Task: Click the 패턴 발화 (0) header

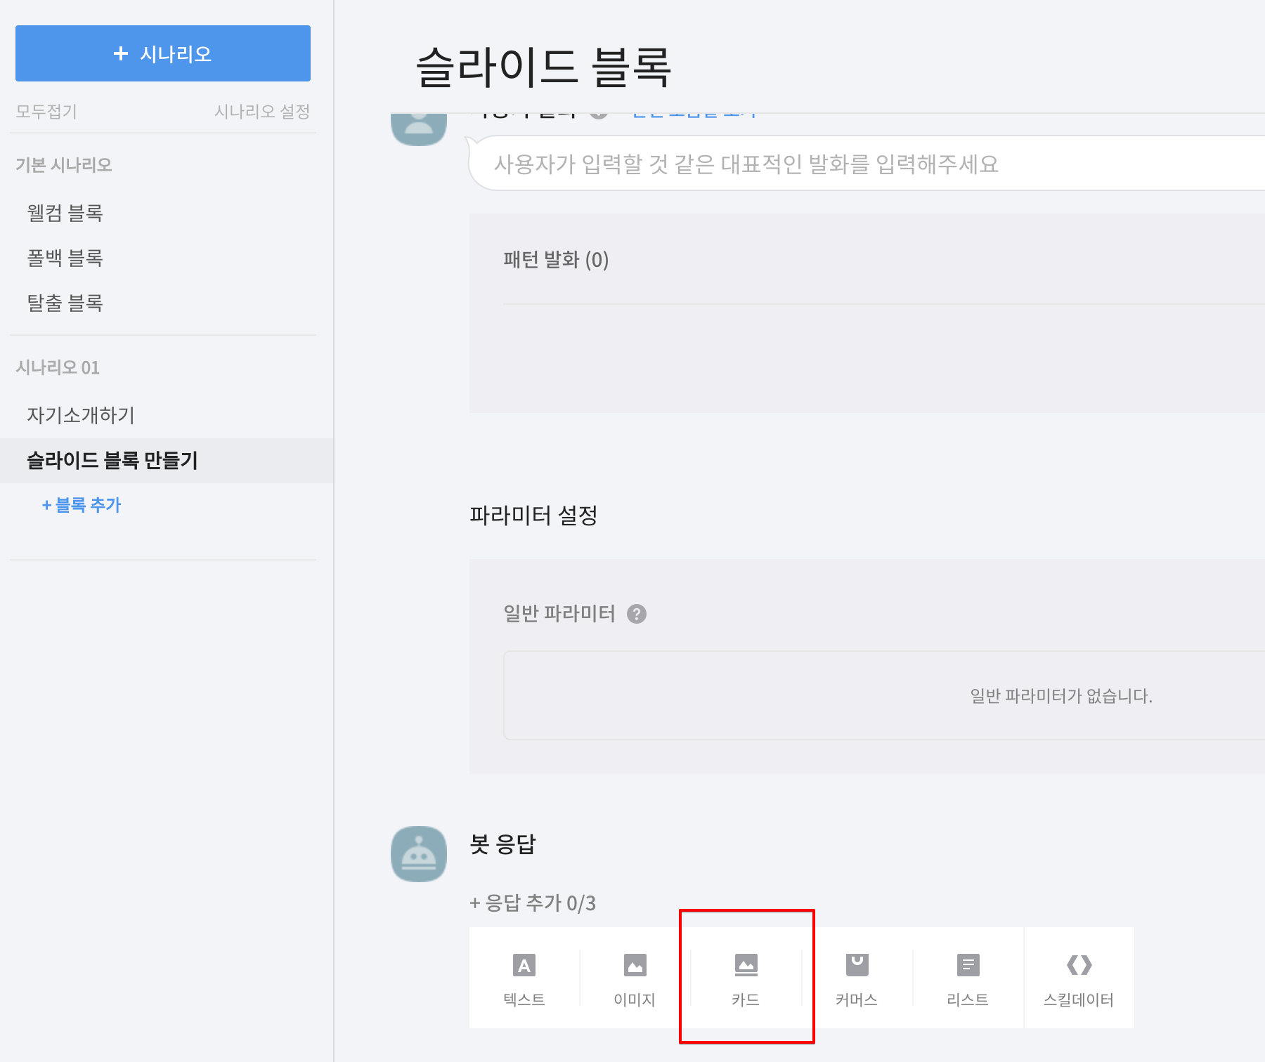Action: 556,260
